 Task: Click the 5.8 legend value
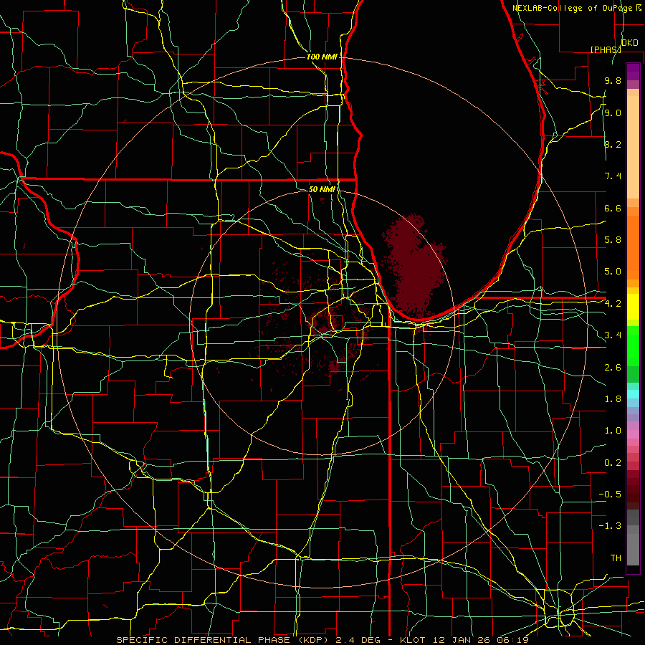click(x=613, y=240)
